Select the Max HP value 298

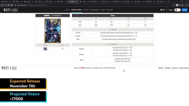coord(96,25)
